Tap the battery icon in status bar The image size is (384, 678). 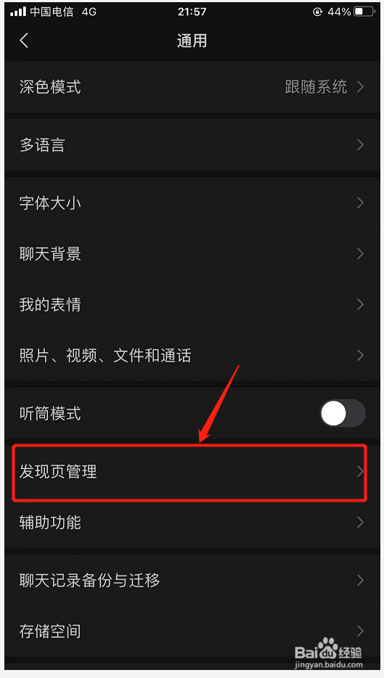(x=364, y=12)
